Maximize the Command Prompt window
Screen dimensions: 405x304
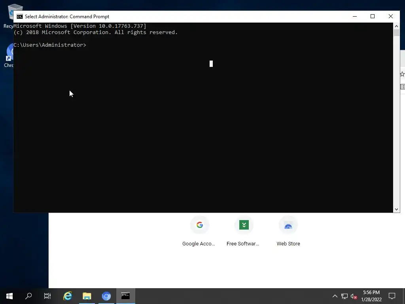tap(373, 16)
